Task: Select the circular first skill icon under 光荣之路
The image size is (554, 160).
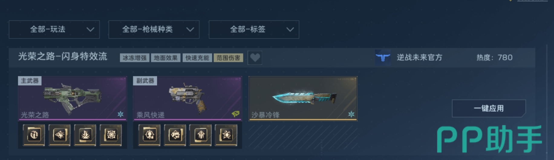Action: (34, 135)
